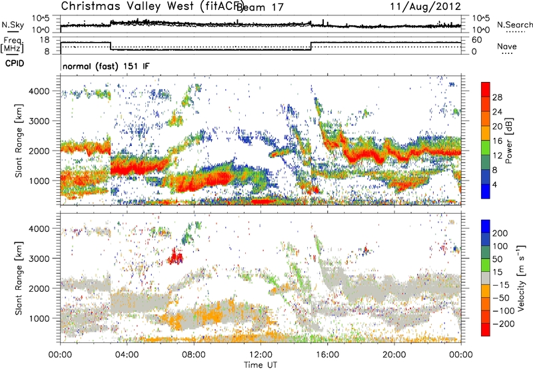Click the '24' power colorbar label

point(497,112)
